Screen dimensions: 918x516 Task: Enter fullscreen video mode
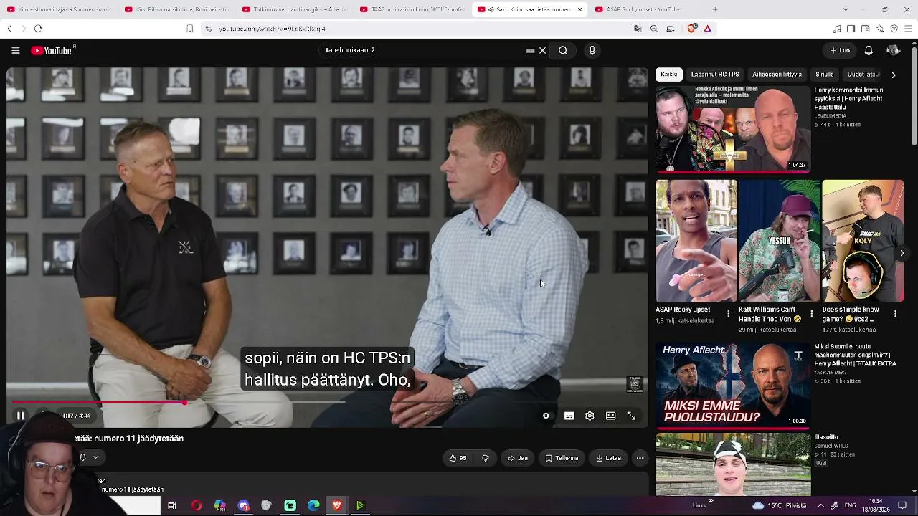631,416
